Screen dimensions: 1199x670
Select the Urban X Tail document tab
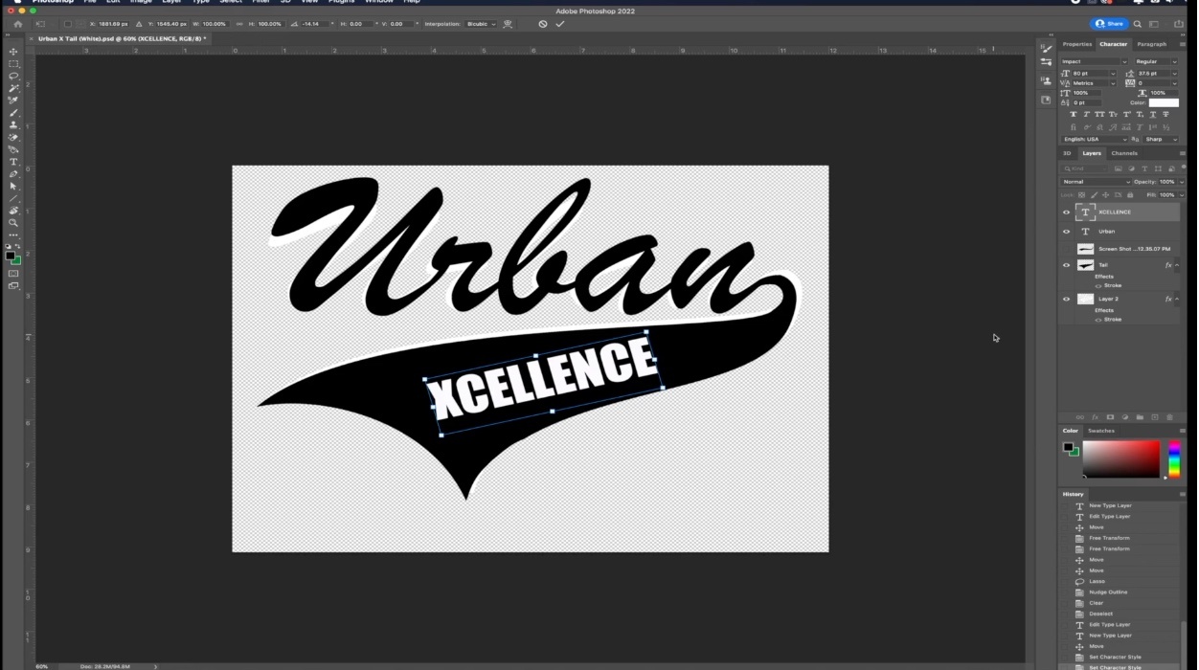point(122,39)
